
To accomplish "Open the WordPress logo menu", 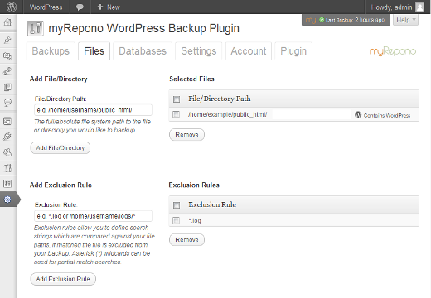I will 12,7.
